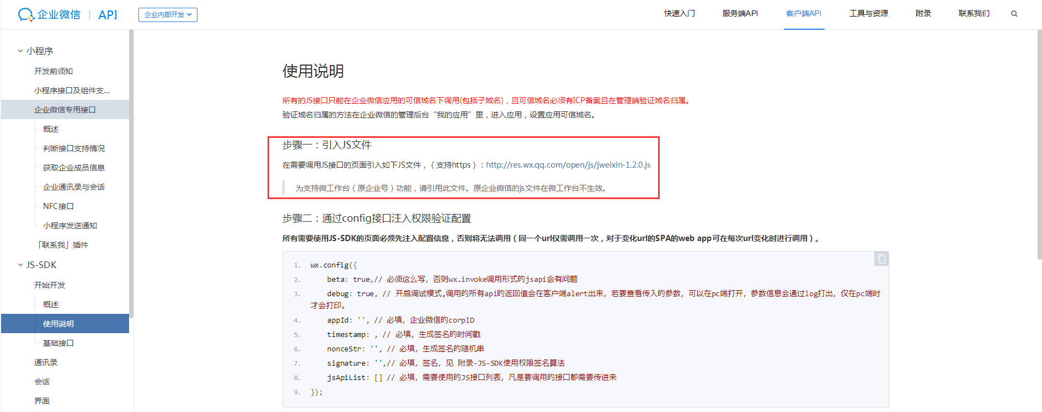
Task: Click the search magnifier icon
Action: (1014, 14)
